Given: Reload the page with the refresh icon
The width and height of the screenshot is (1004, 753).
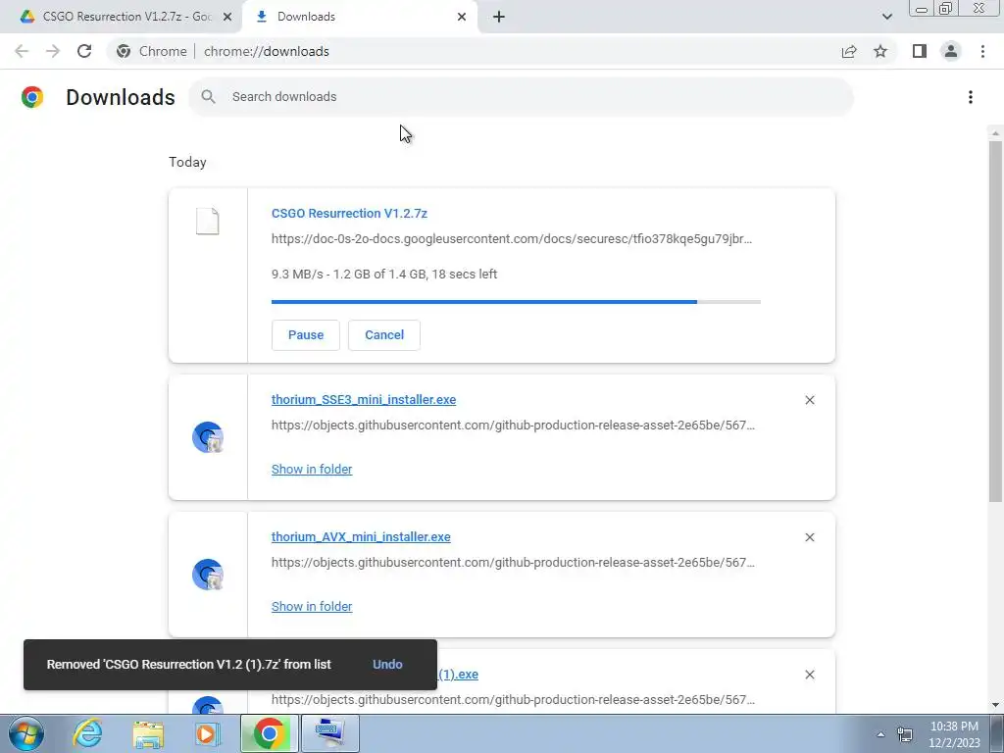Looking at the screenshot, I should pos(84,51).
